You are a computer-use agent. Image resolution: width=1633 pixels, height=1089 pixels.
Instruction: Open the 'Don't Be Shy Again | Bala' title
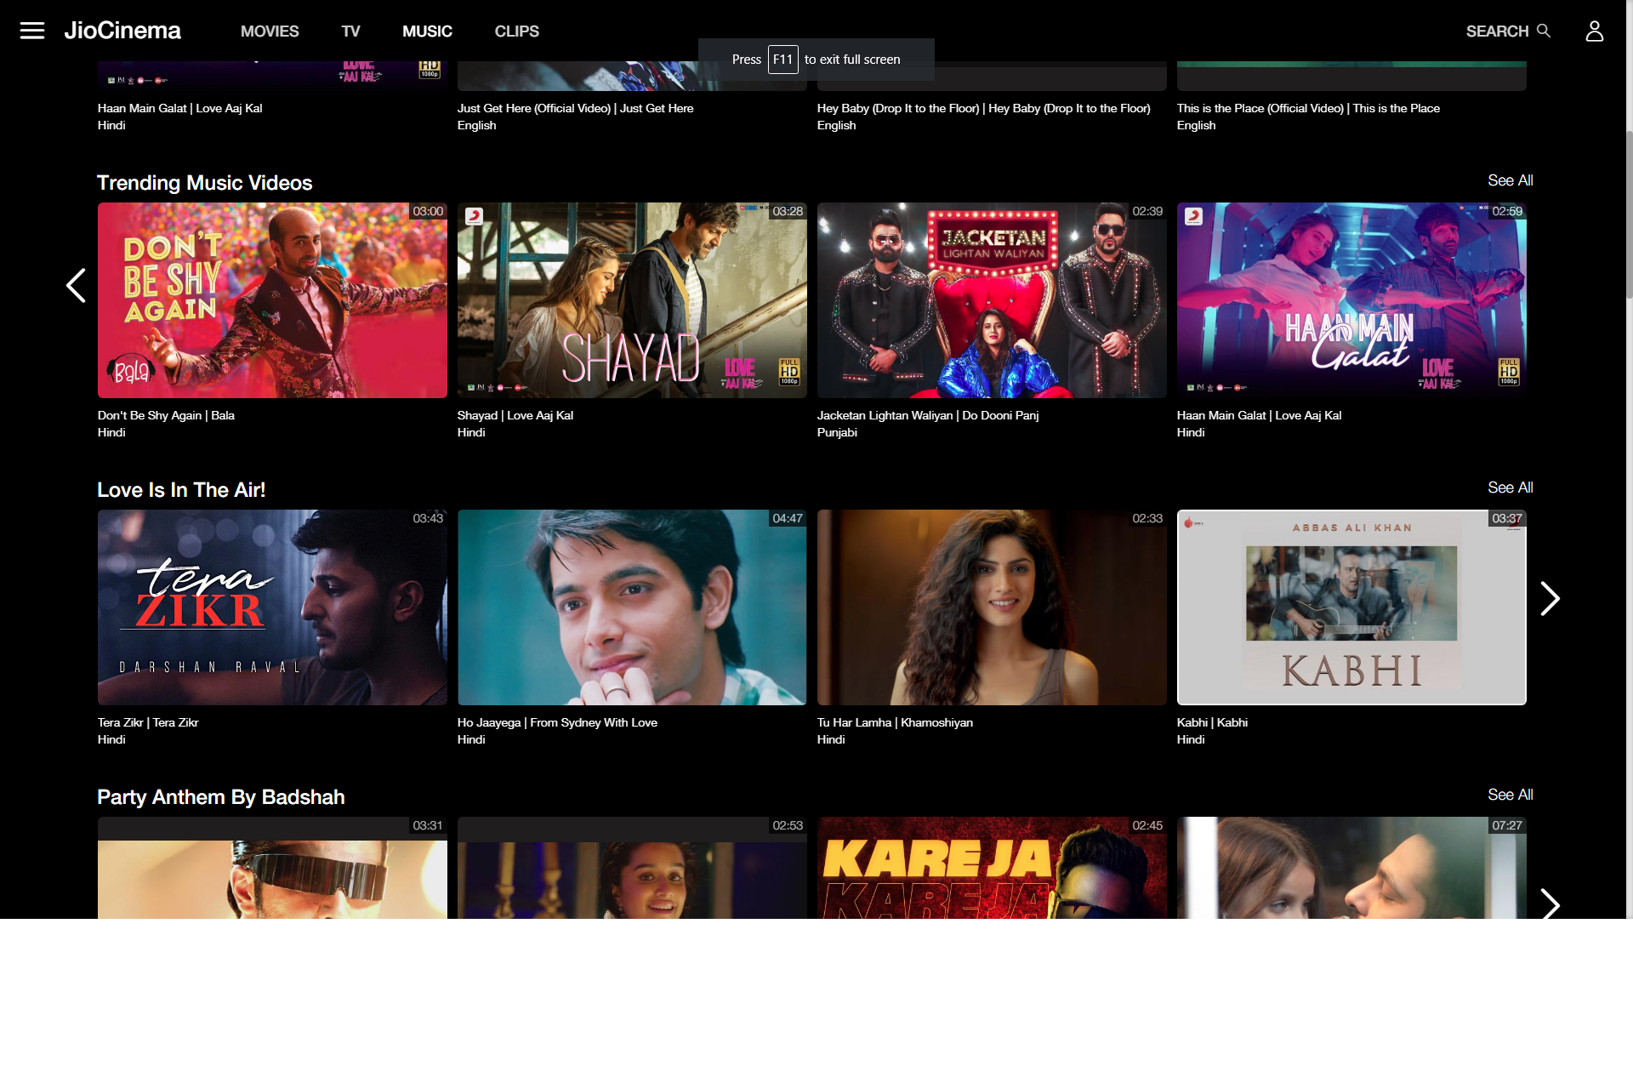pyautogui.click(x=166, y=415)
